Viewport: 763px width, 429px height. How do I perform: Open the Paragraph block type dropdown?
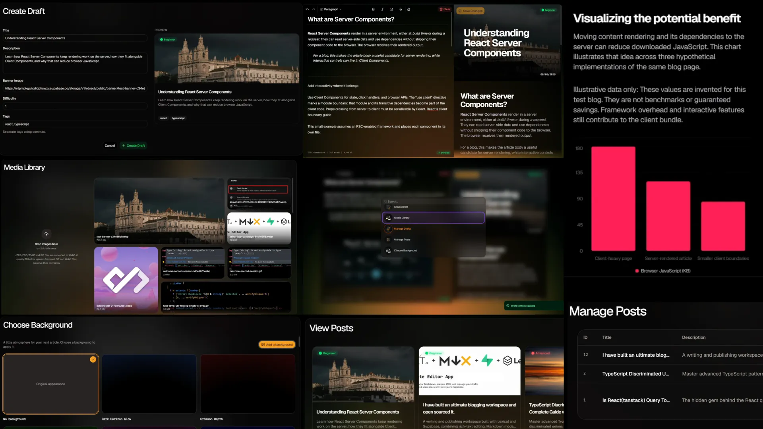point(331,9)
